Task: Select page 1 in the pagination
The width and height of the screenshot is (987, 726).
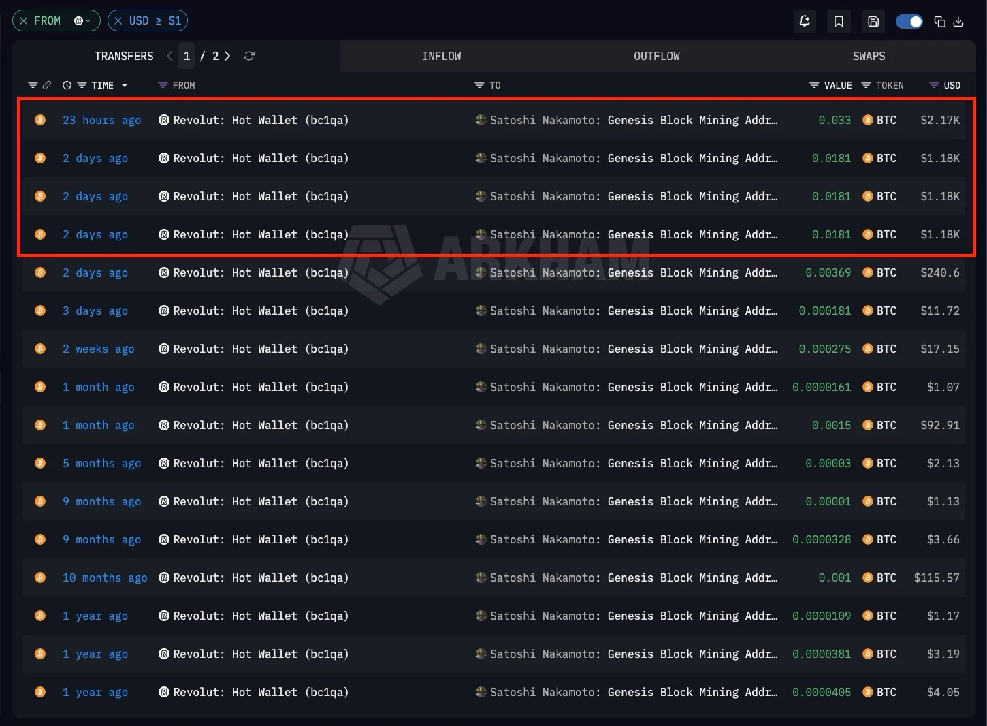Action: click(x=187, y=56)
